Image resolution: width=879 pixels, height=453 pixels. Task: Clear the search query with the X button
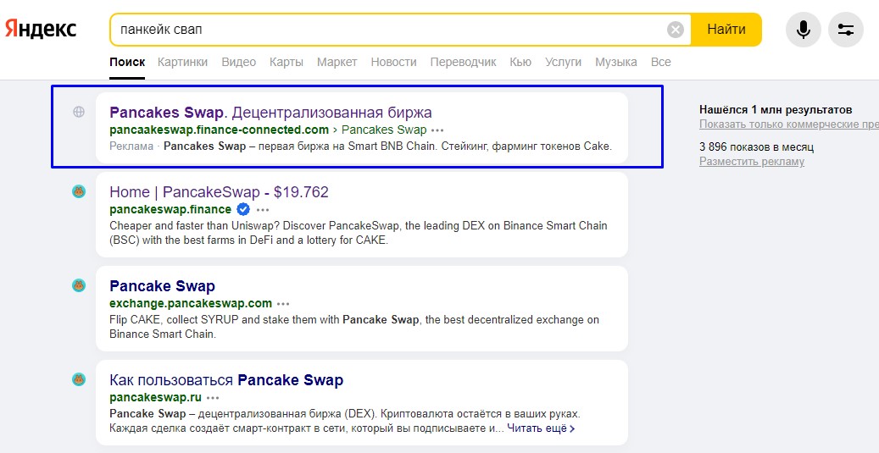click(676, 30)
